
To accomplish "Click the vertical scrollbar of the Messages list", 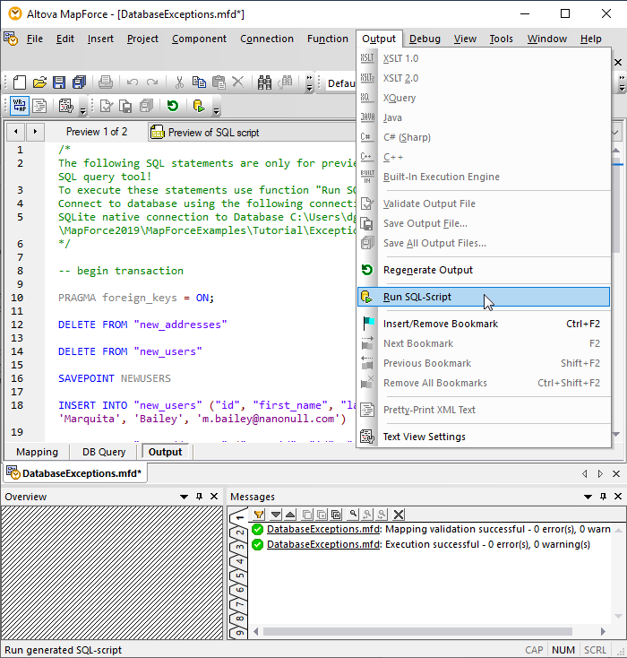I will tap(617, 574).
